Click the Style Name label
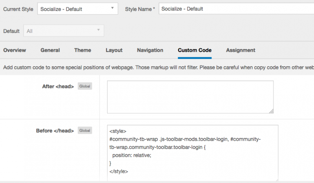The width and height of the screenshot is (314, 183). pyautogui.click(x=140, y=9)
